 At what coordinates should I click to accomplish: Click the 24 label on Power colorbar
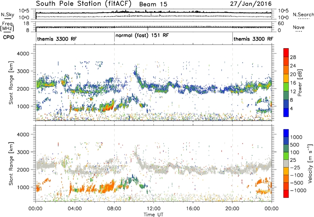point(293,66)
